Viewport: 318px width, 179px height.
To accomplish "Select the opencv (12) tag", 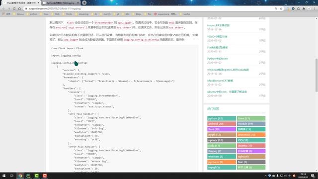I will tap(222, 140).
